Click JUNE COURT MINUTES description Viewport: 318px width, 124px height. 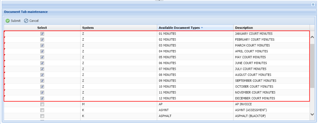pos(251,63)
